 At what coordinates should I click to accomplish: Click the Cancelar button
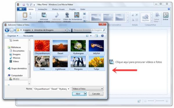coord(96,94)
